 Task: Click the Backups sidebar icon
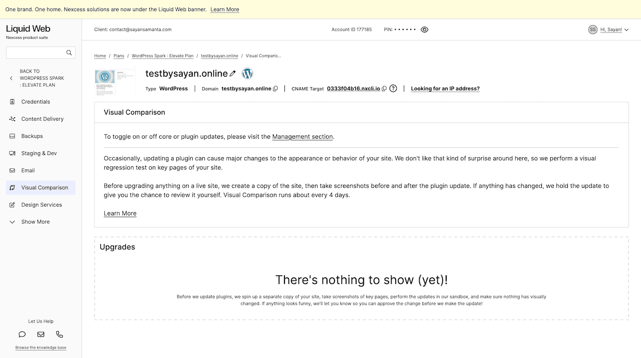11,136
